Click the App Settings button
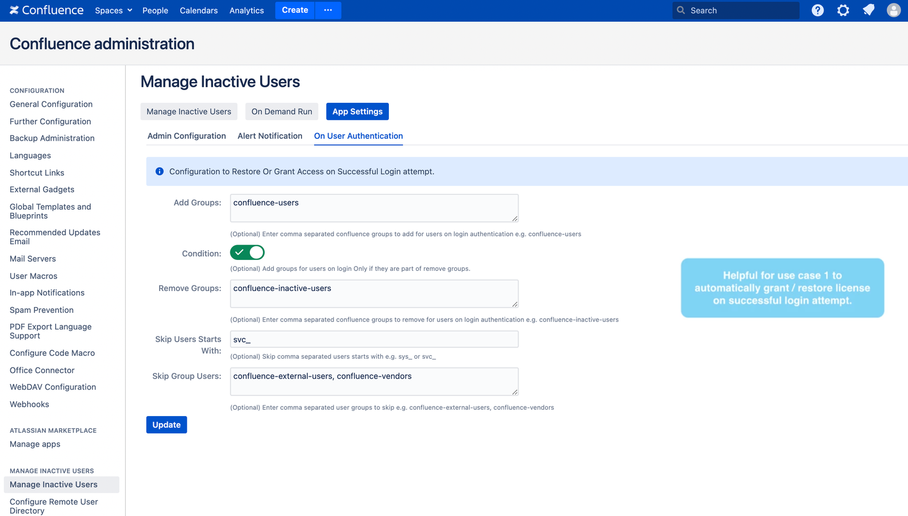The height and width of the screenshot is (516, 908). tap(357, 111)
